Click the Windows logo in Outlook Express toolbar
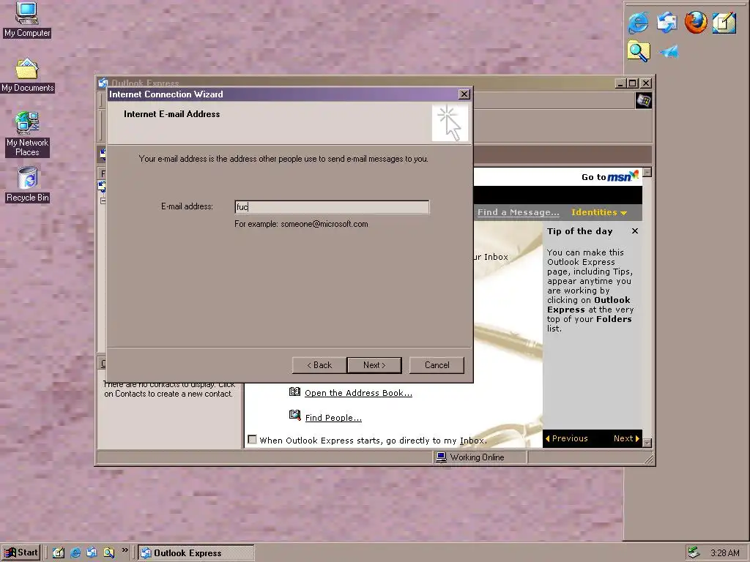 tap(643, 100)
